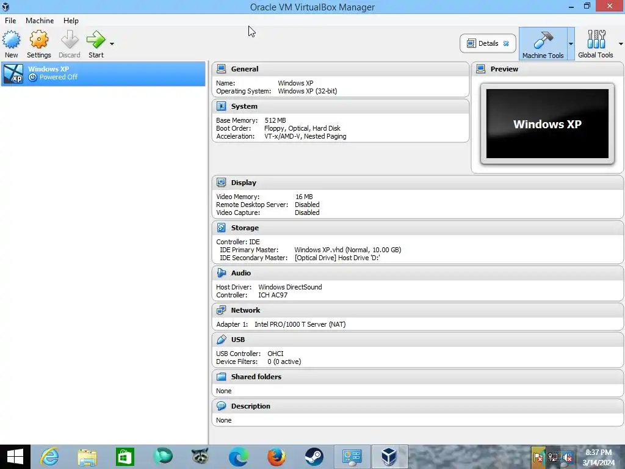Open File Explorer from taskbar
Viewport: 625px width, 469px height.
pyautogui.click(x=87, y=457)
